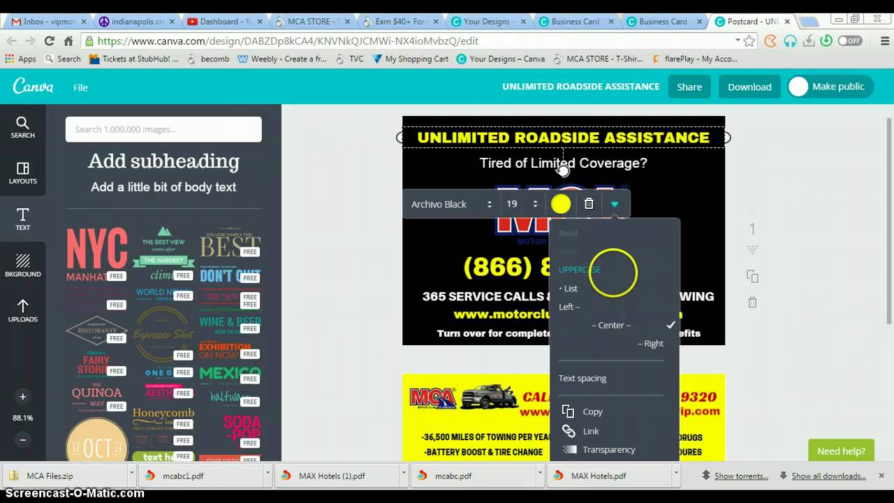Delete the page with the right trash icon

[x=752, y=302]
